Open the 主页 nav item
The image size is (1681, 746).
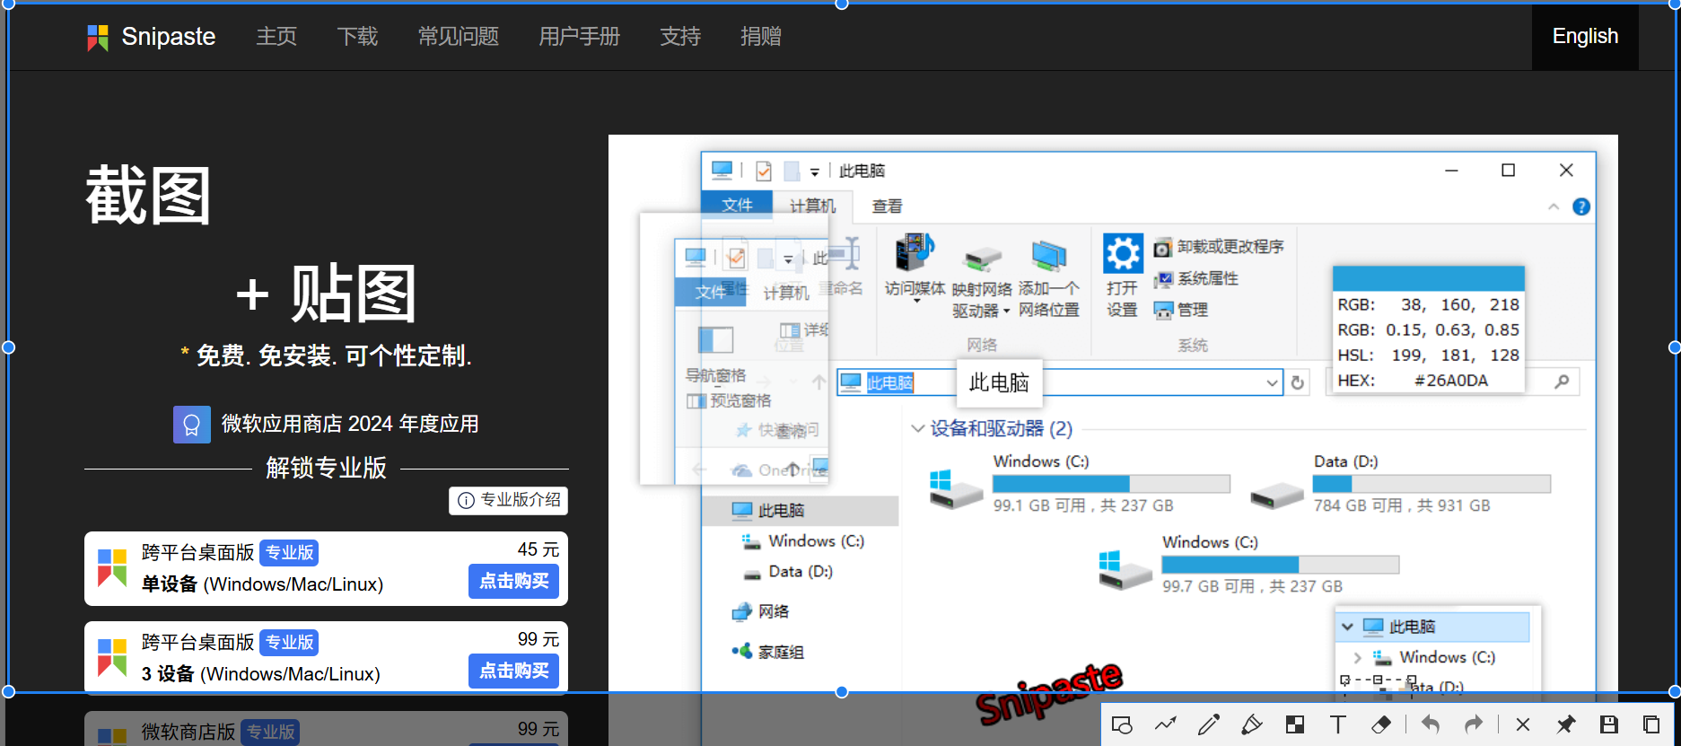[276, 37]
